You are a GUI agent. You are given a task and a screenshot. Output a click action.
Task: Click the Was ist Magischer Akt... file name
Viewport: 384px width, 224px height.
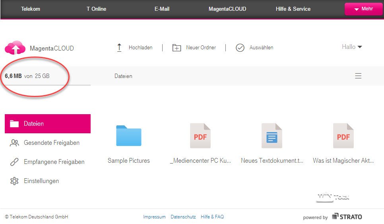point(343,160)
